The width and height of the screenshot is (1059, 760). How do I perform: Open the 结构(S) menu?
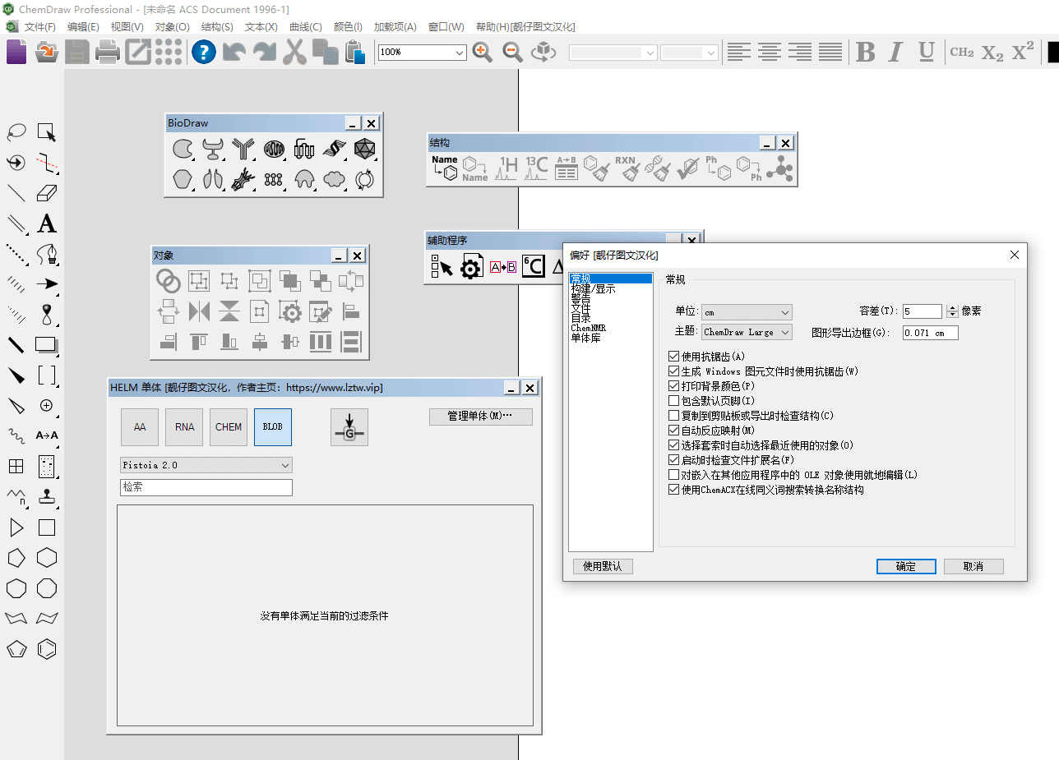click(217, 27)
